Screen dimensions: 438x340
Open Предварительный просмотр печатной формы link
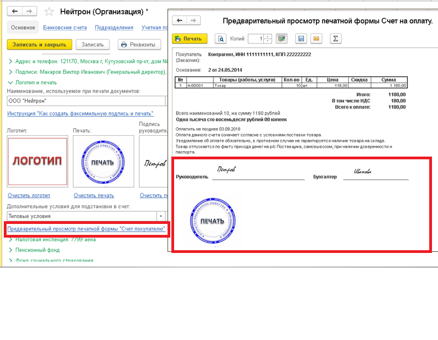click(x=86, y=229)
